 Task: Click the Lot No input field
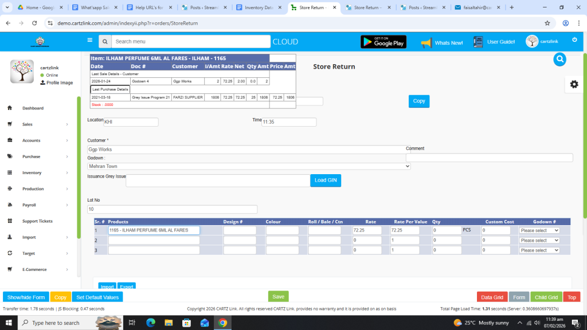point(172,210)
